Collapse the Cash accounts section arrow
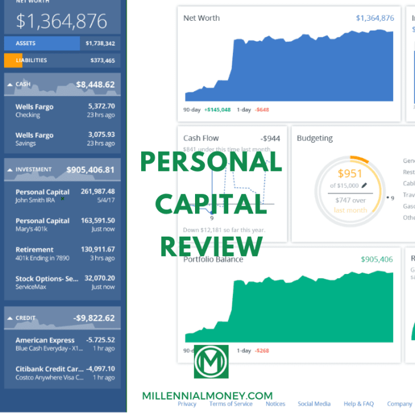This screenshot has height=415, width=415. coord(10,85)
